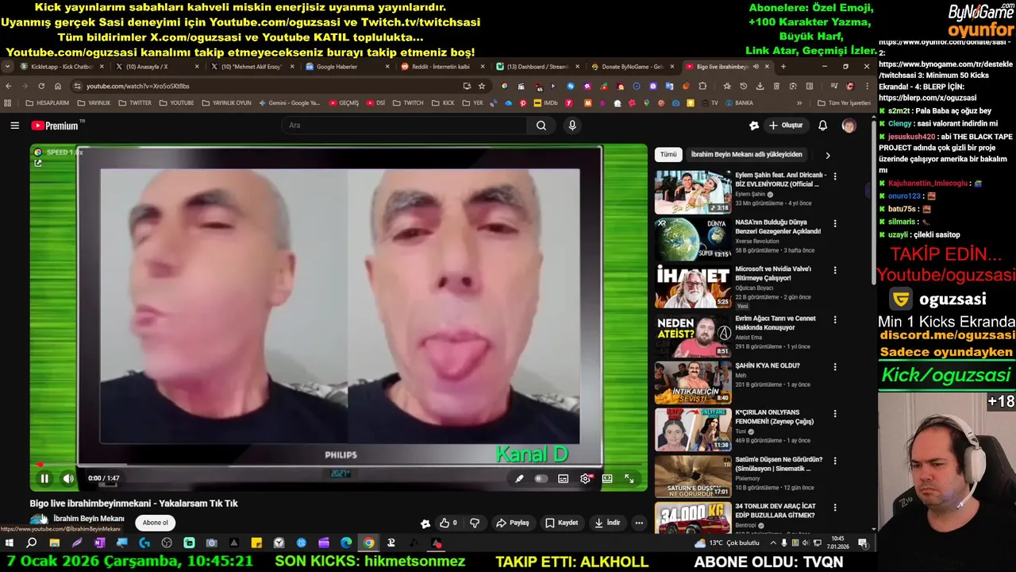Mute tab audio on Bigo live tab
1016x572 pixels.
point(756,67)
